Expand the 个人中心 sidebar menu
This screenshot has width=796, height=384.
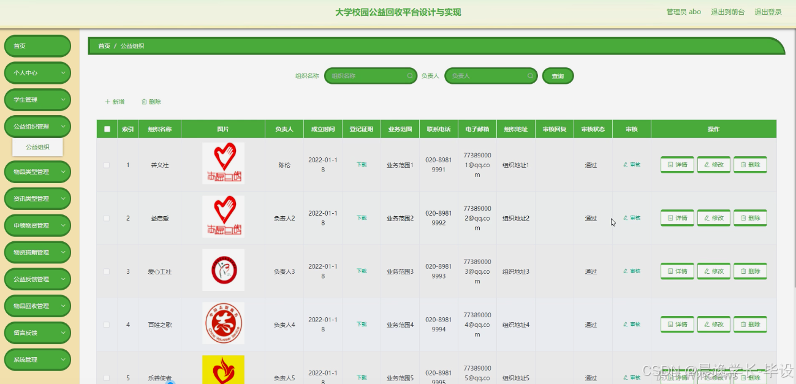point(37,73)
